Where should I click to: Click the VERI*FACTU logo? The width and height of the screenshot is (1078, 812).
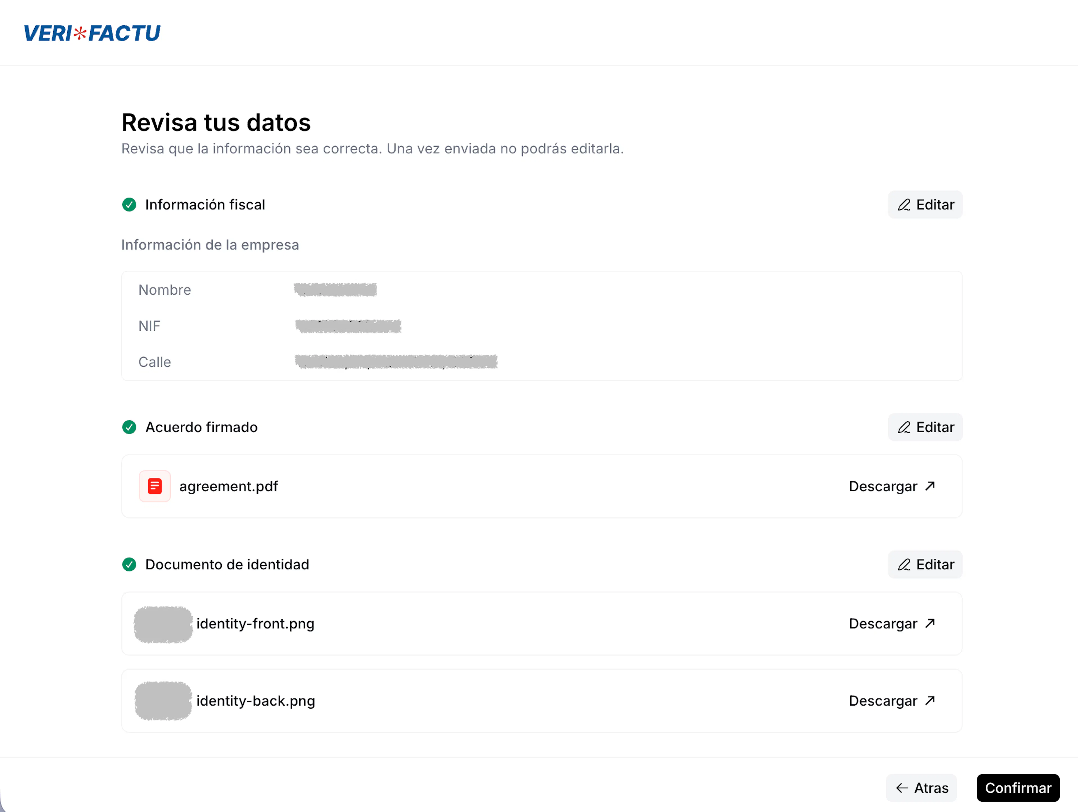coord(92,33)
